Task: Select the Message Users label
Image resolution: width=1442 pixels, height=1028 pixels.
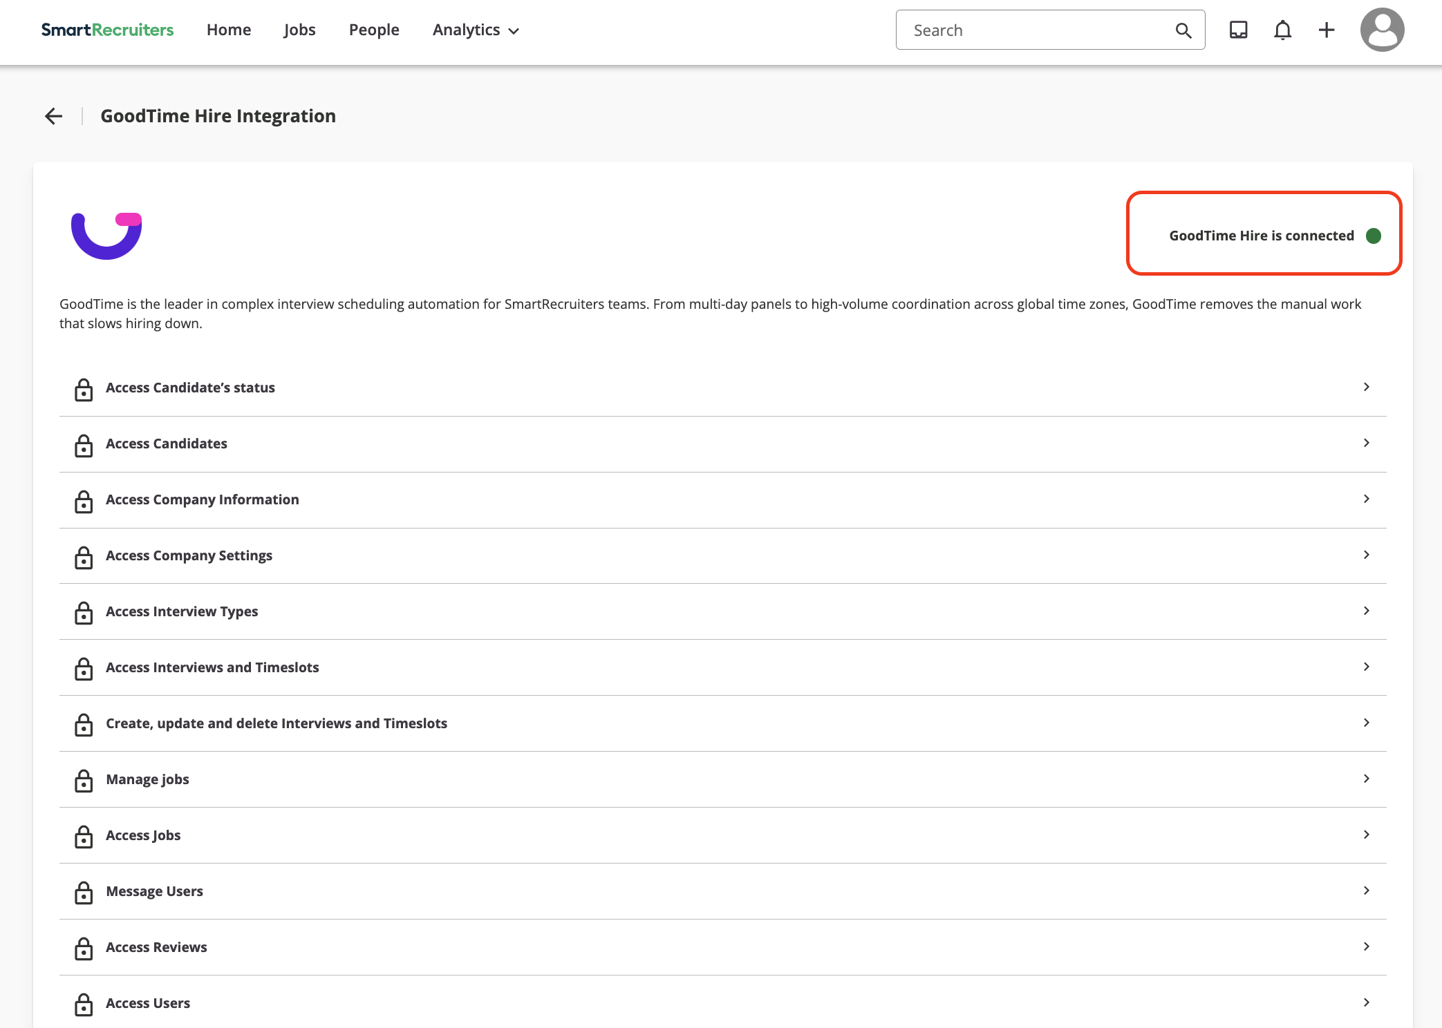Action: click(x=154, y=891)
